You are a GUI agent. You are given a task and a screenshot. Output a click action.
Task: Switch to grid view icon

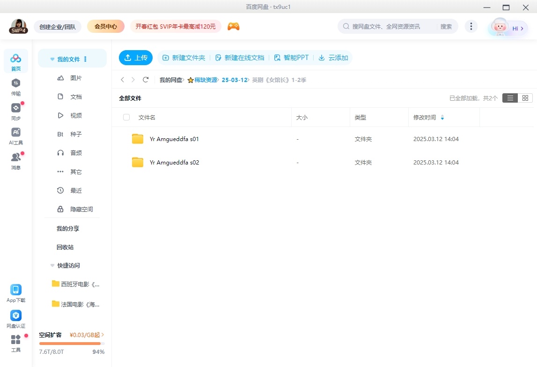pos(525,98)
